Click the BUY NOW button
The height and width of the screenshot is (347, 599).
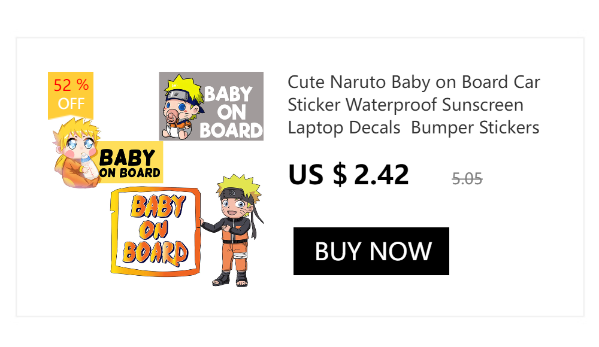[371, 251]
